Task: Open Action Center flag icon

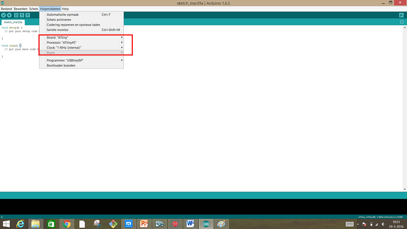Action: point(364,224)
